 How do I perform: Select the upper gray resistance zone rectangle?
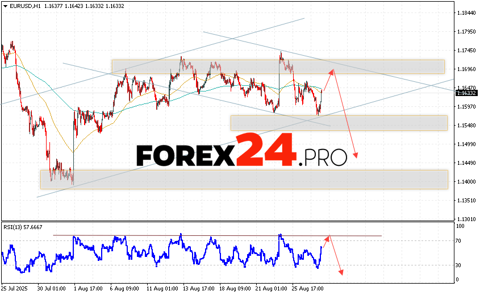coord(278,67)
